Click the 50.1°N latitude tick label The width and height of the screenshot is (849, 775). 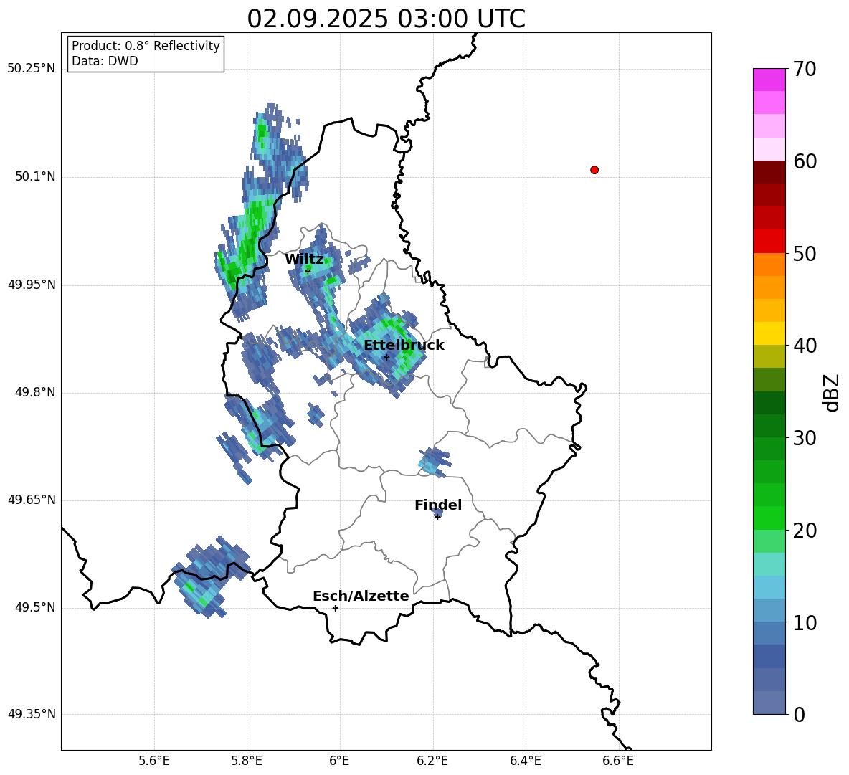point(36,177)
